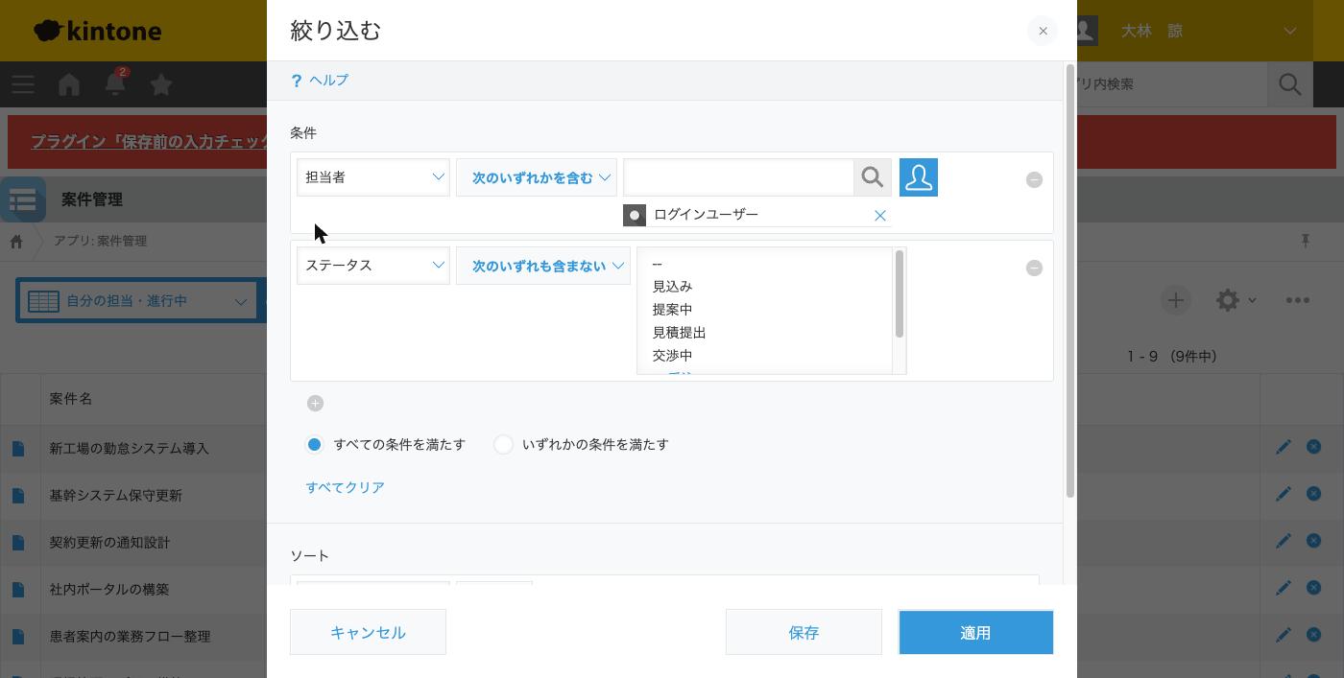Image resolution: width=1344 pixels, height=678 pixels.
Task: Click the 保存 button
Action: click(x=804, y=632)
